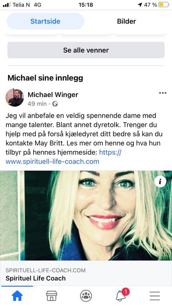This screenshot has height=306, width=172.
Task: Tap the battery indicator in status bar
Action: [x=163, y=5]
